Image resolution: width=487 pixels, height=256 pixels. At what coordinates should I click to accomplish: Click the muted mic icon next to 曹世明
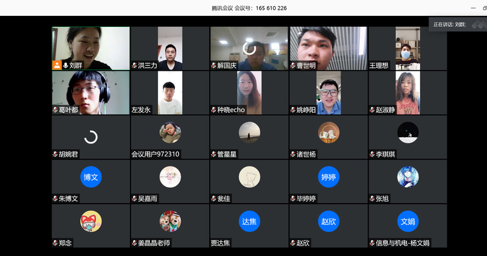pyautogui.click(x=293, y=65)
